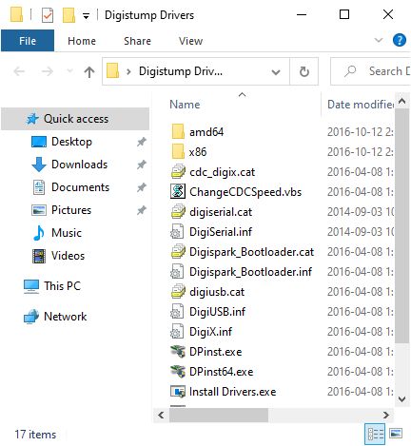411x446 pixels.
Task: Unpin Downloads from Quick access
Action: click(x=142, y=165)
